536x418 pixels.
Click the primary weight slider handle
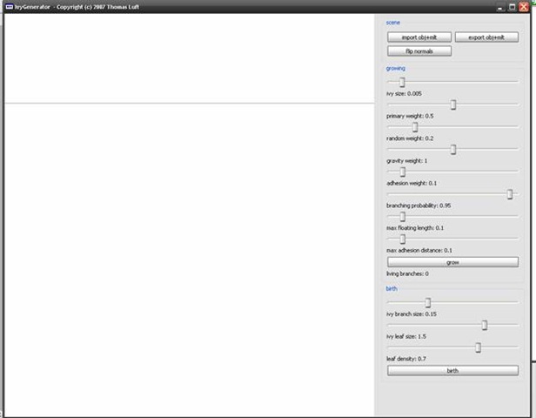point(453,104)
